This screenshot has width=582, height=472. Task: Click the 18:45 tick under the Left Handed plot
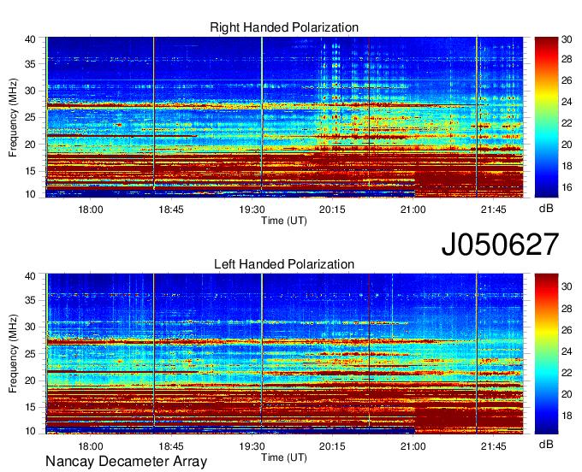[171, 446]
